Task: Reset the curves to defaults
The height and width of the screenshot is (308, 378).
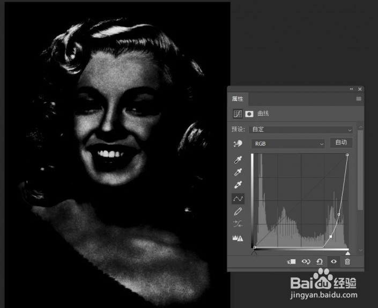Action: click(320, 261)
